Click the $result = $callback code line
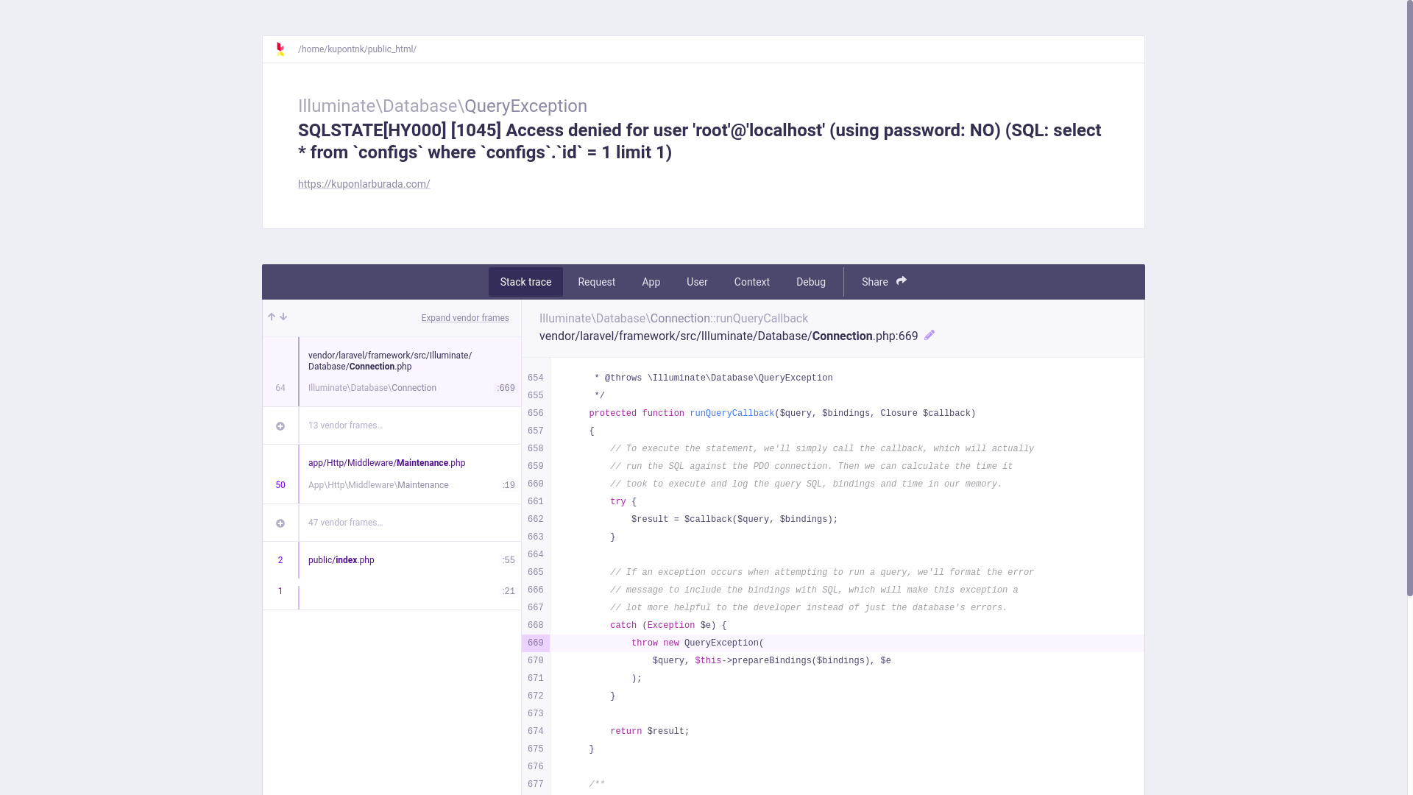The height and width of the screenshot is (795, 1413). 734,520
